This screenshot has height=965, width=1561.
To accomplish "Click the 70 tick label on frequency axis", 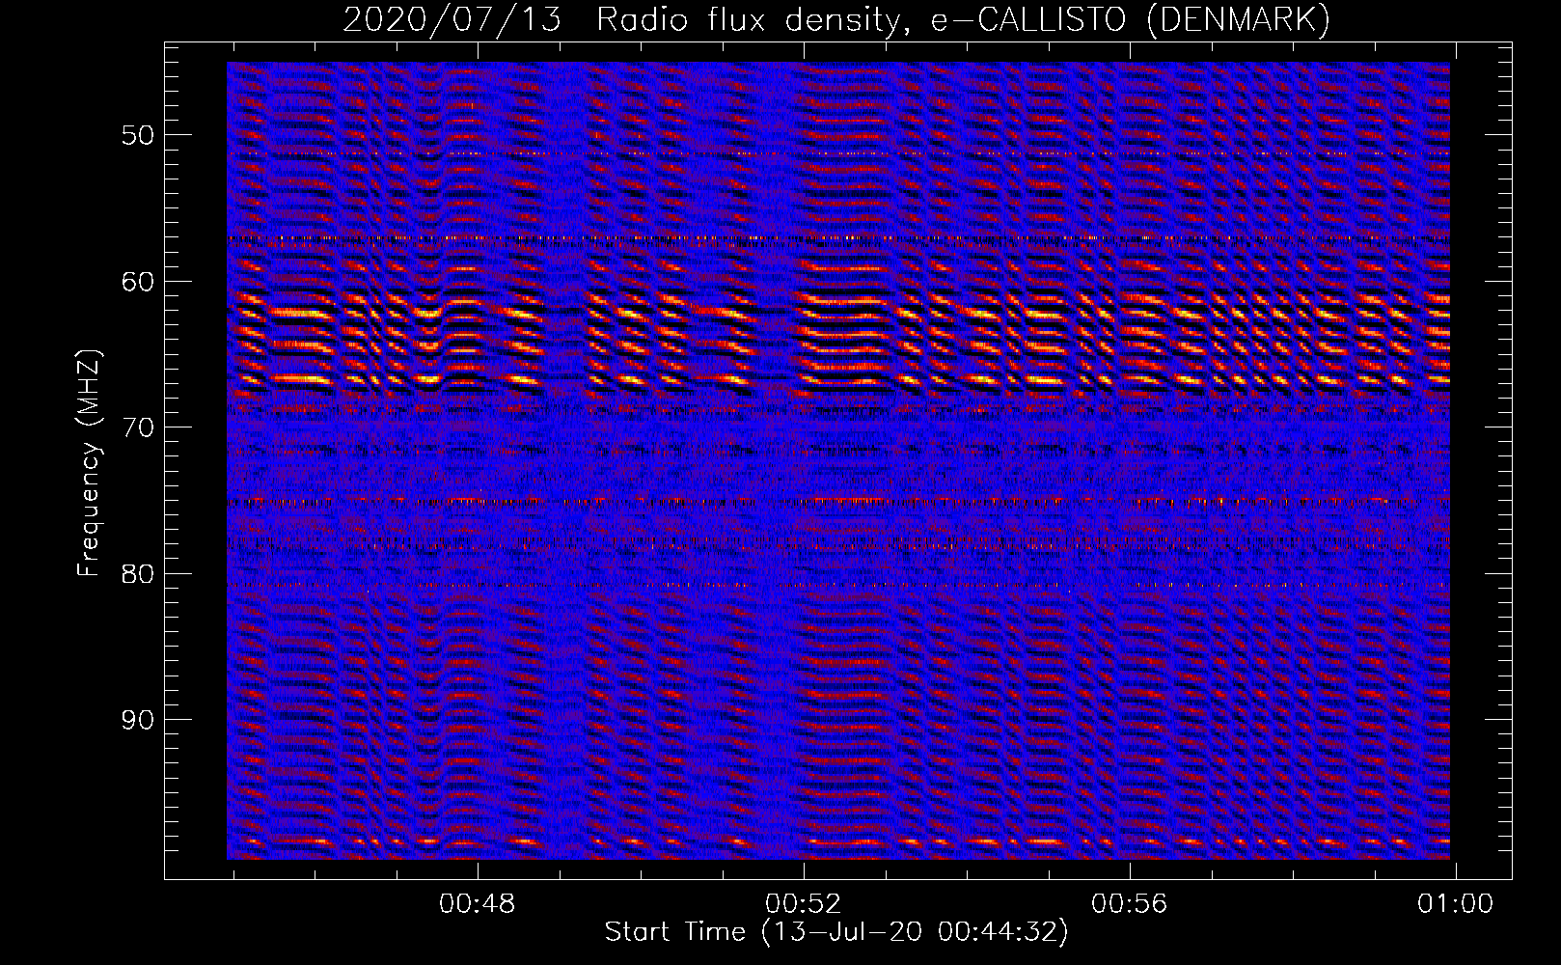I will (137, 427).
